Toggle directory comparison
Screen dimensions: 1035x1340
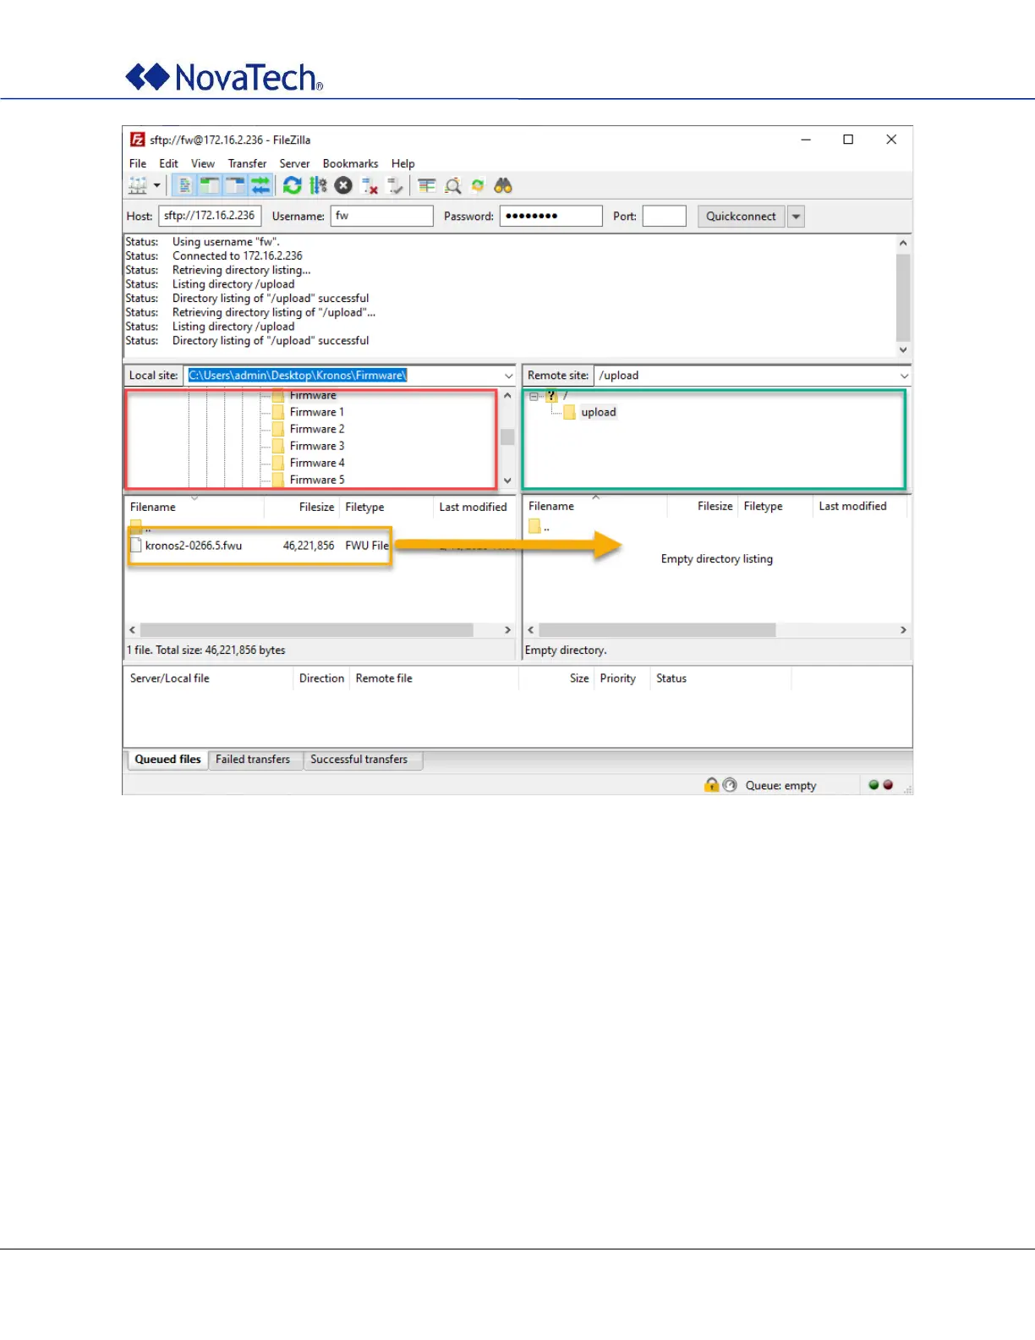coord(453,185)
